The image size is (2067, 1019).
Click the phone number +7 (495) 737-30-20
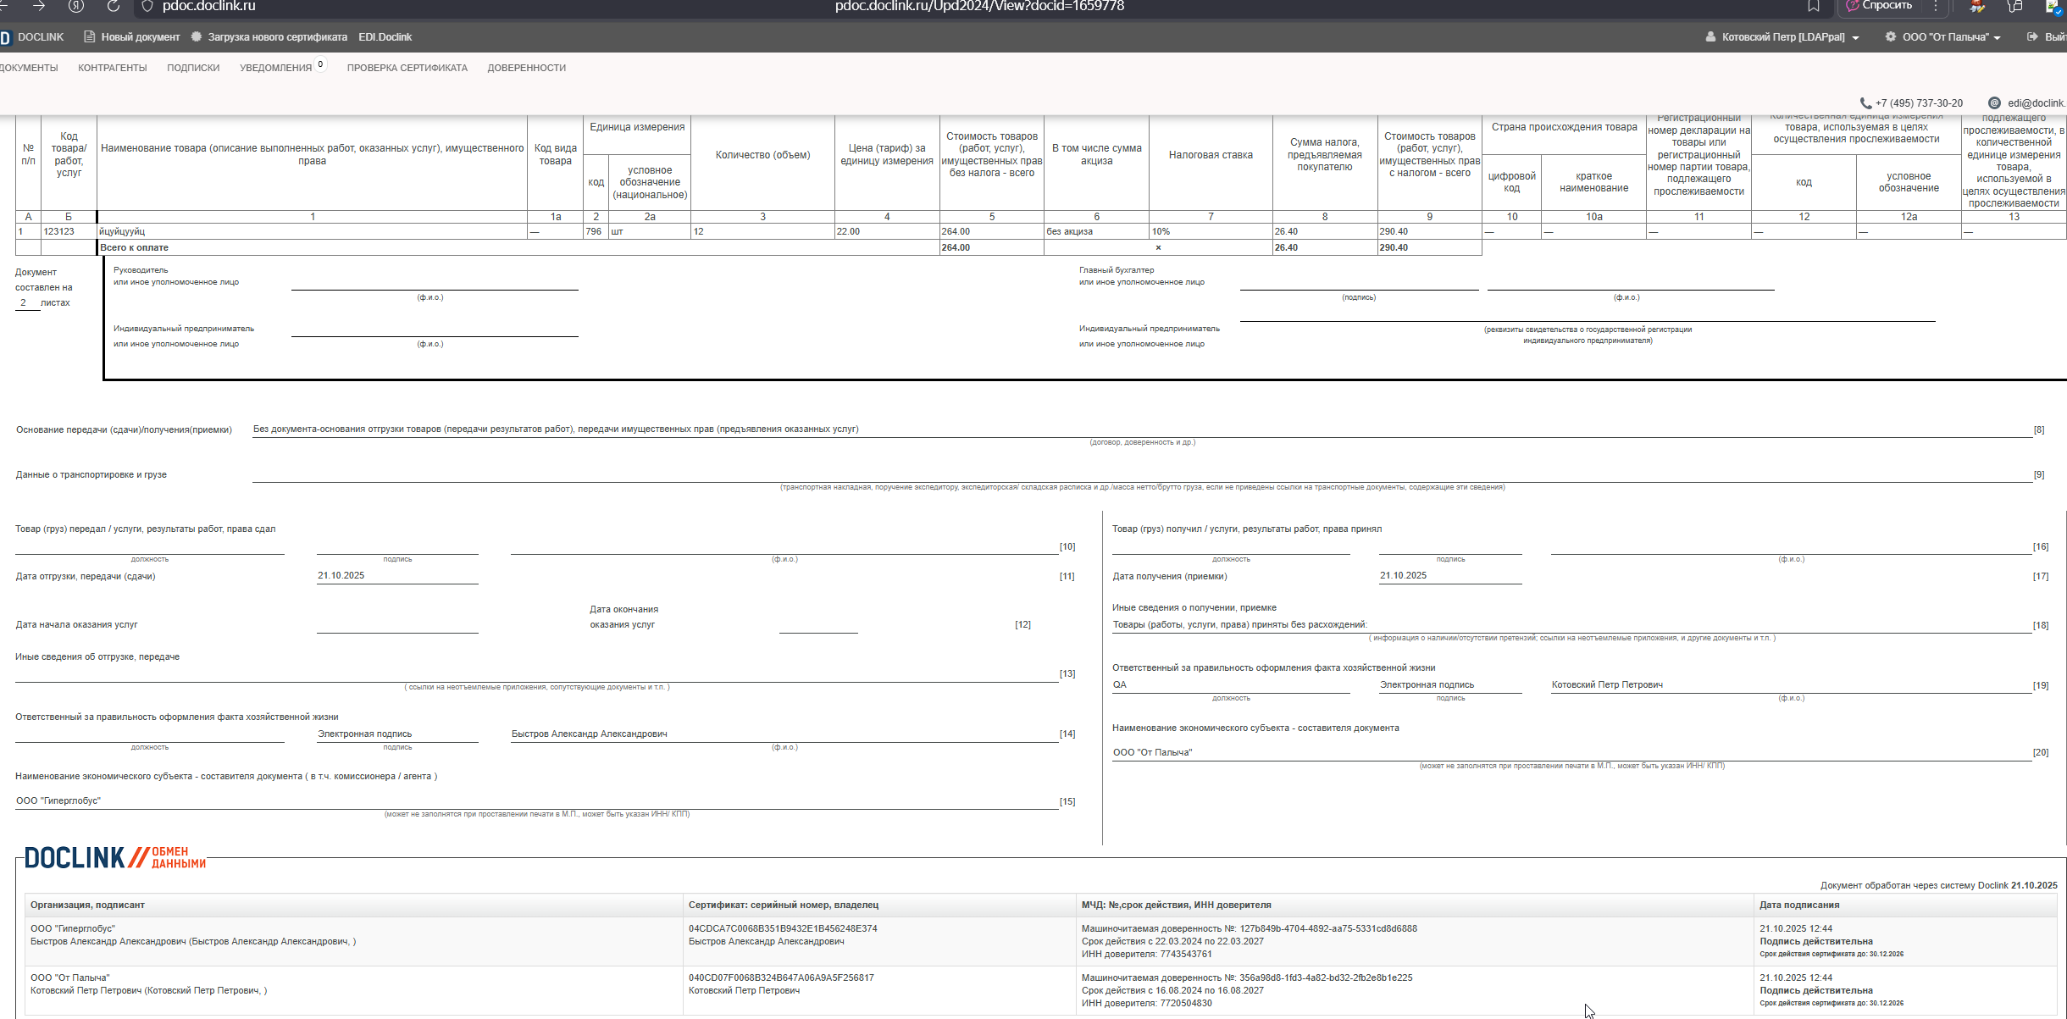click(1918, 103)
